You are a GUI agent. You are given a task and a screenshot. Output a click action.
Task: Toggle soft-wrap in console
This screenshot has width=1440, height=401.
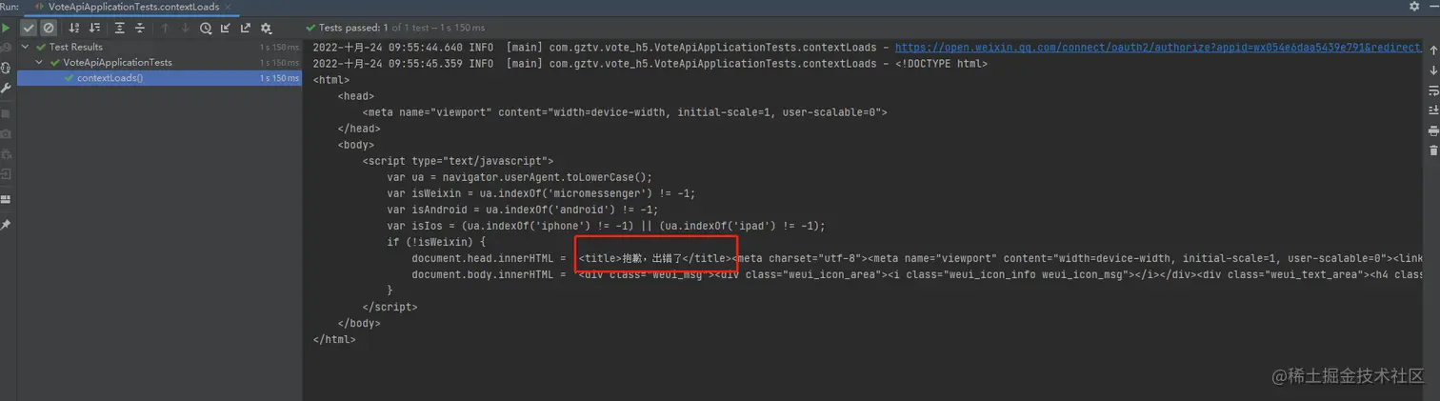pos(1433,90)
